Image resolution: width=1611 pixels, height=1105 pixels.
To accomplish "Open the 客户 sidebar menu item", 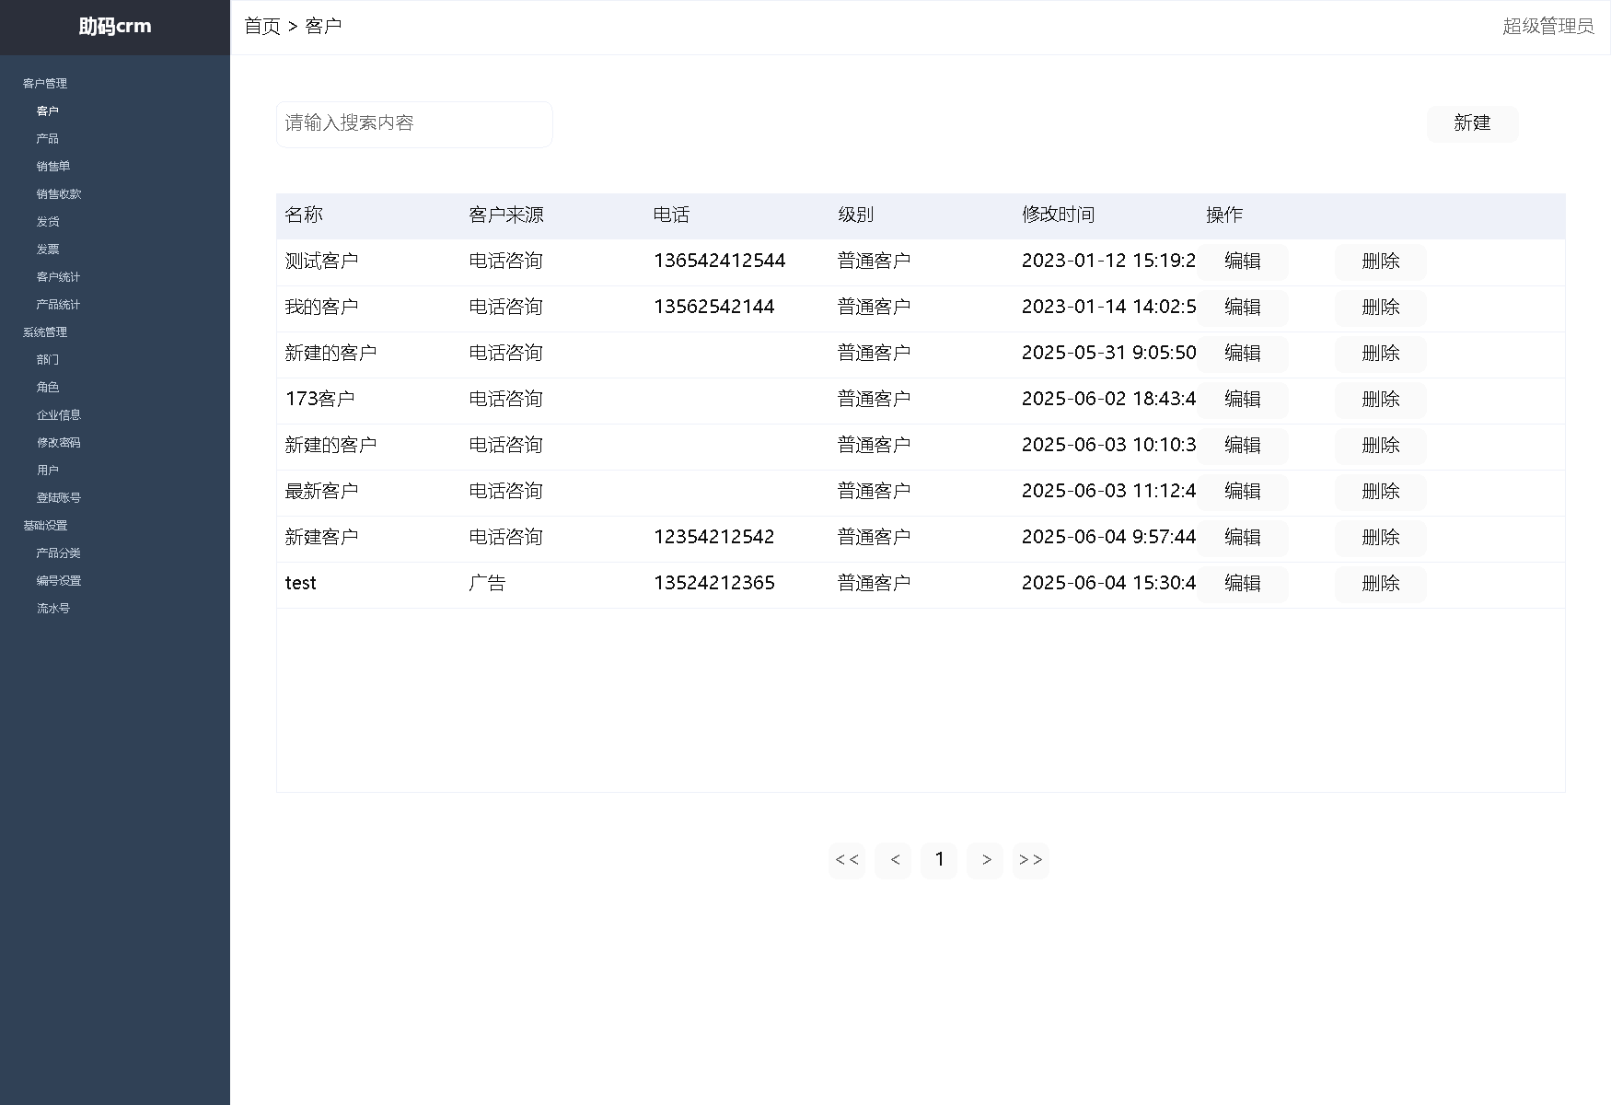I will 48,110.
